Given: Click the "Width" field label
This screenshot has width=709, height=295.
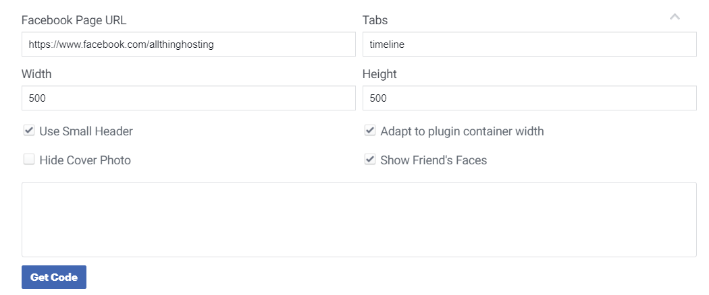Looking at the screenshot, I should pos(36,74).
